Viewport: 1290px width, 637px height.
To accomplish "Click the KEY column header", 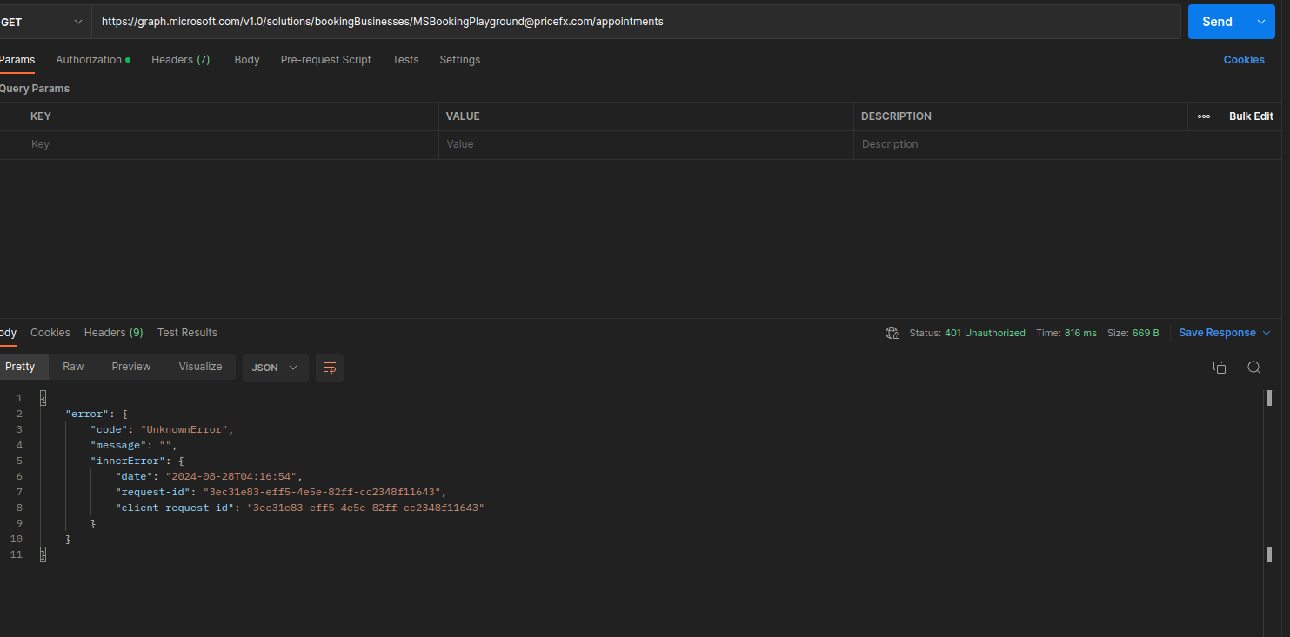I will 40,116.
